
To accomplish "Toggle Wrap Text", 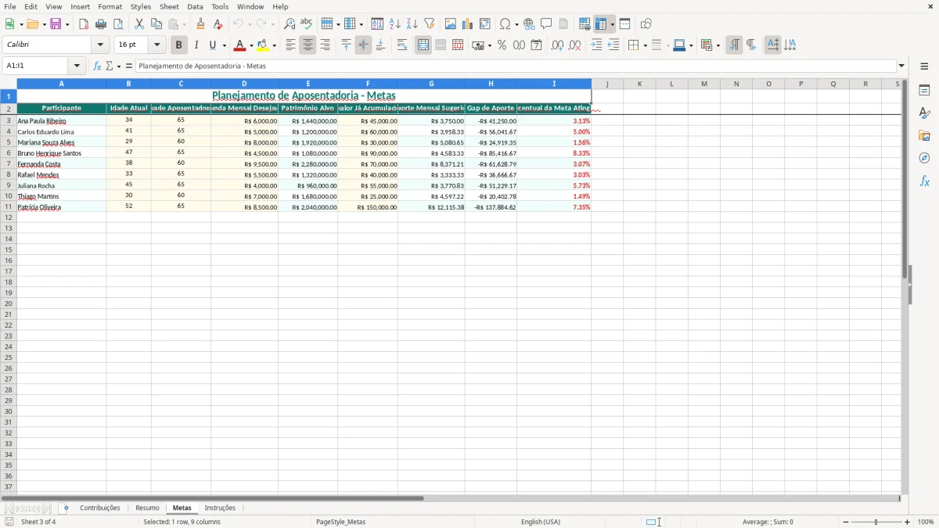I will [x=402, y=45].
